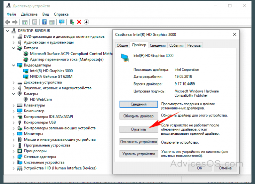Confirm the dialog with OK

click(x=200, y=168)
